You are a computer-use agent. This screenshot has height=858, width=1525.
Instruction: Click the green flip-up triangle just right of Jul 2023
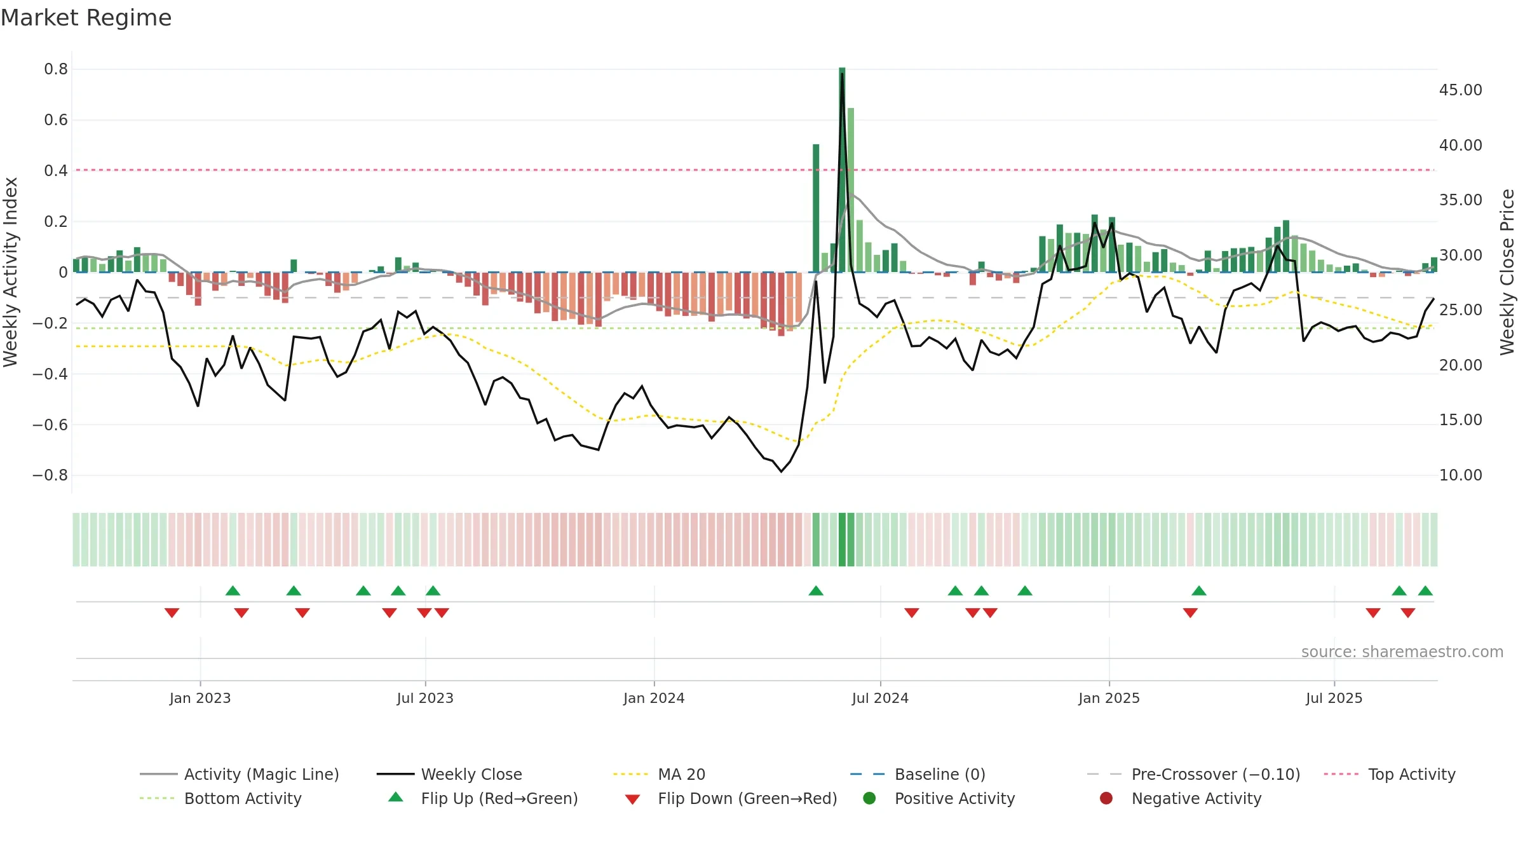point(433,590)
